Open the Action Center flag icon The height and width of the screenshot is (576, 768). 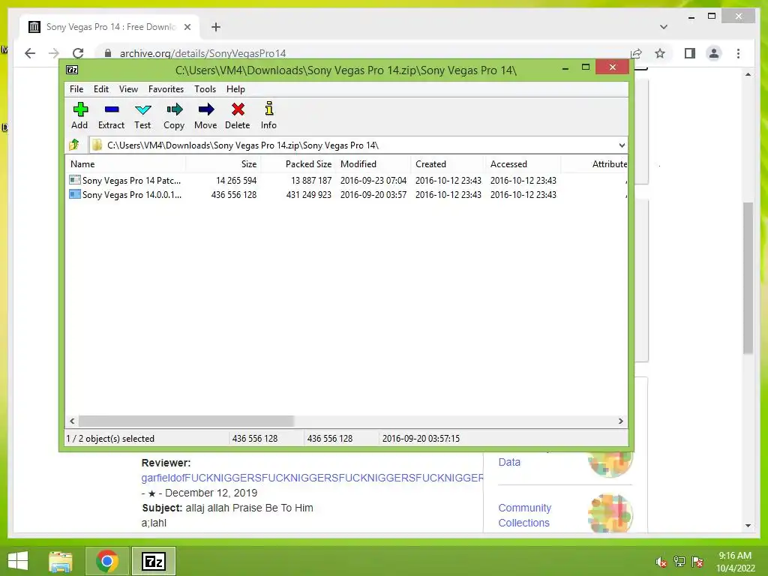coord(697,562)
